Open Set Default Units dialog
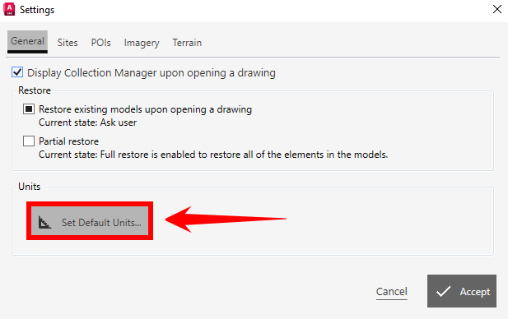The width and height of the screenshot is (508, 319). pyautogui.click(x=90, y=221)
